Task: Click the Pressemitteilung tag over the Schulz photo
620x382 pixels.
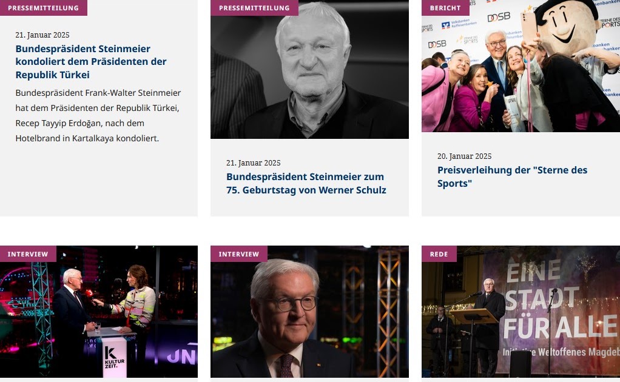Action: pyautogui.click(x=254, y=8)
